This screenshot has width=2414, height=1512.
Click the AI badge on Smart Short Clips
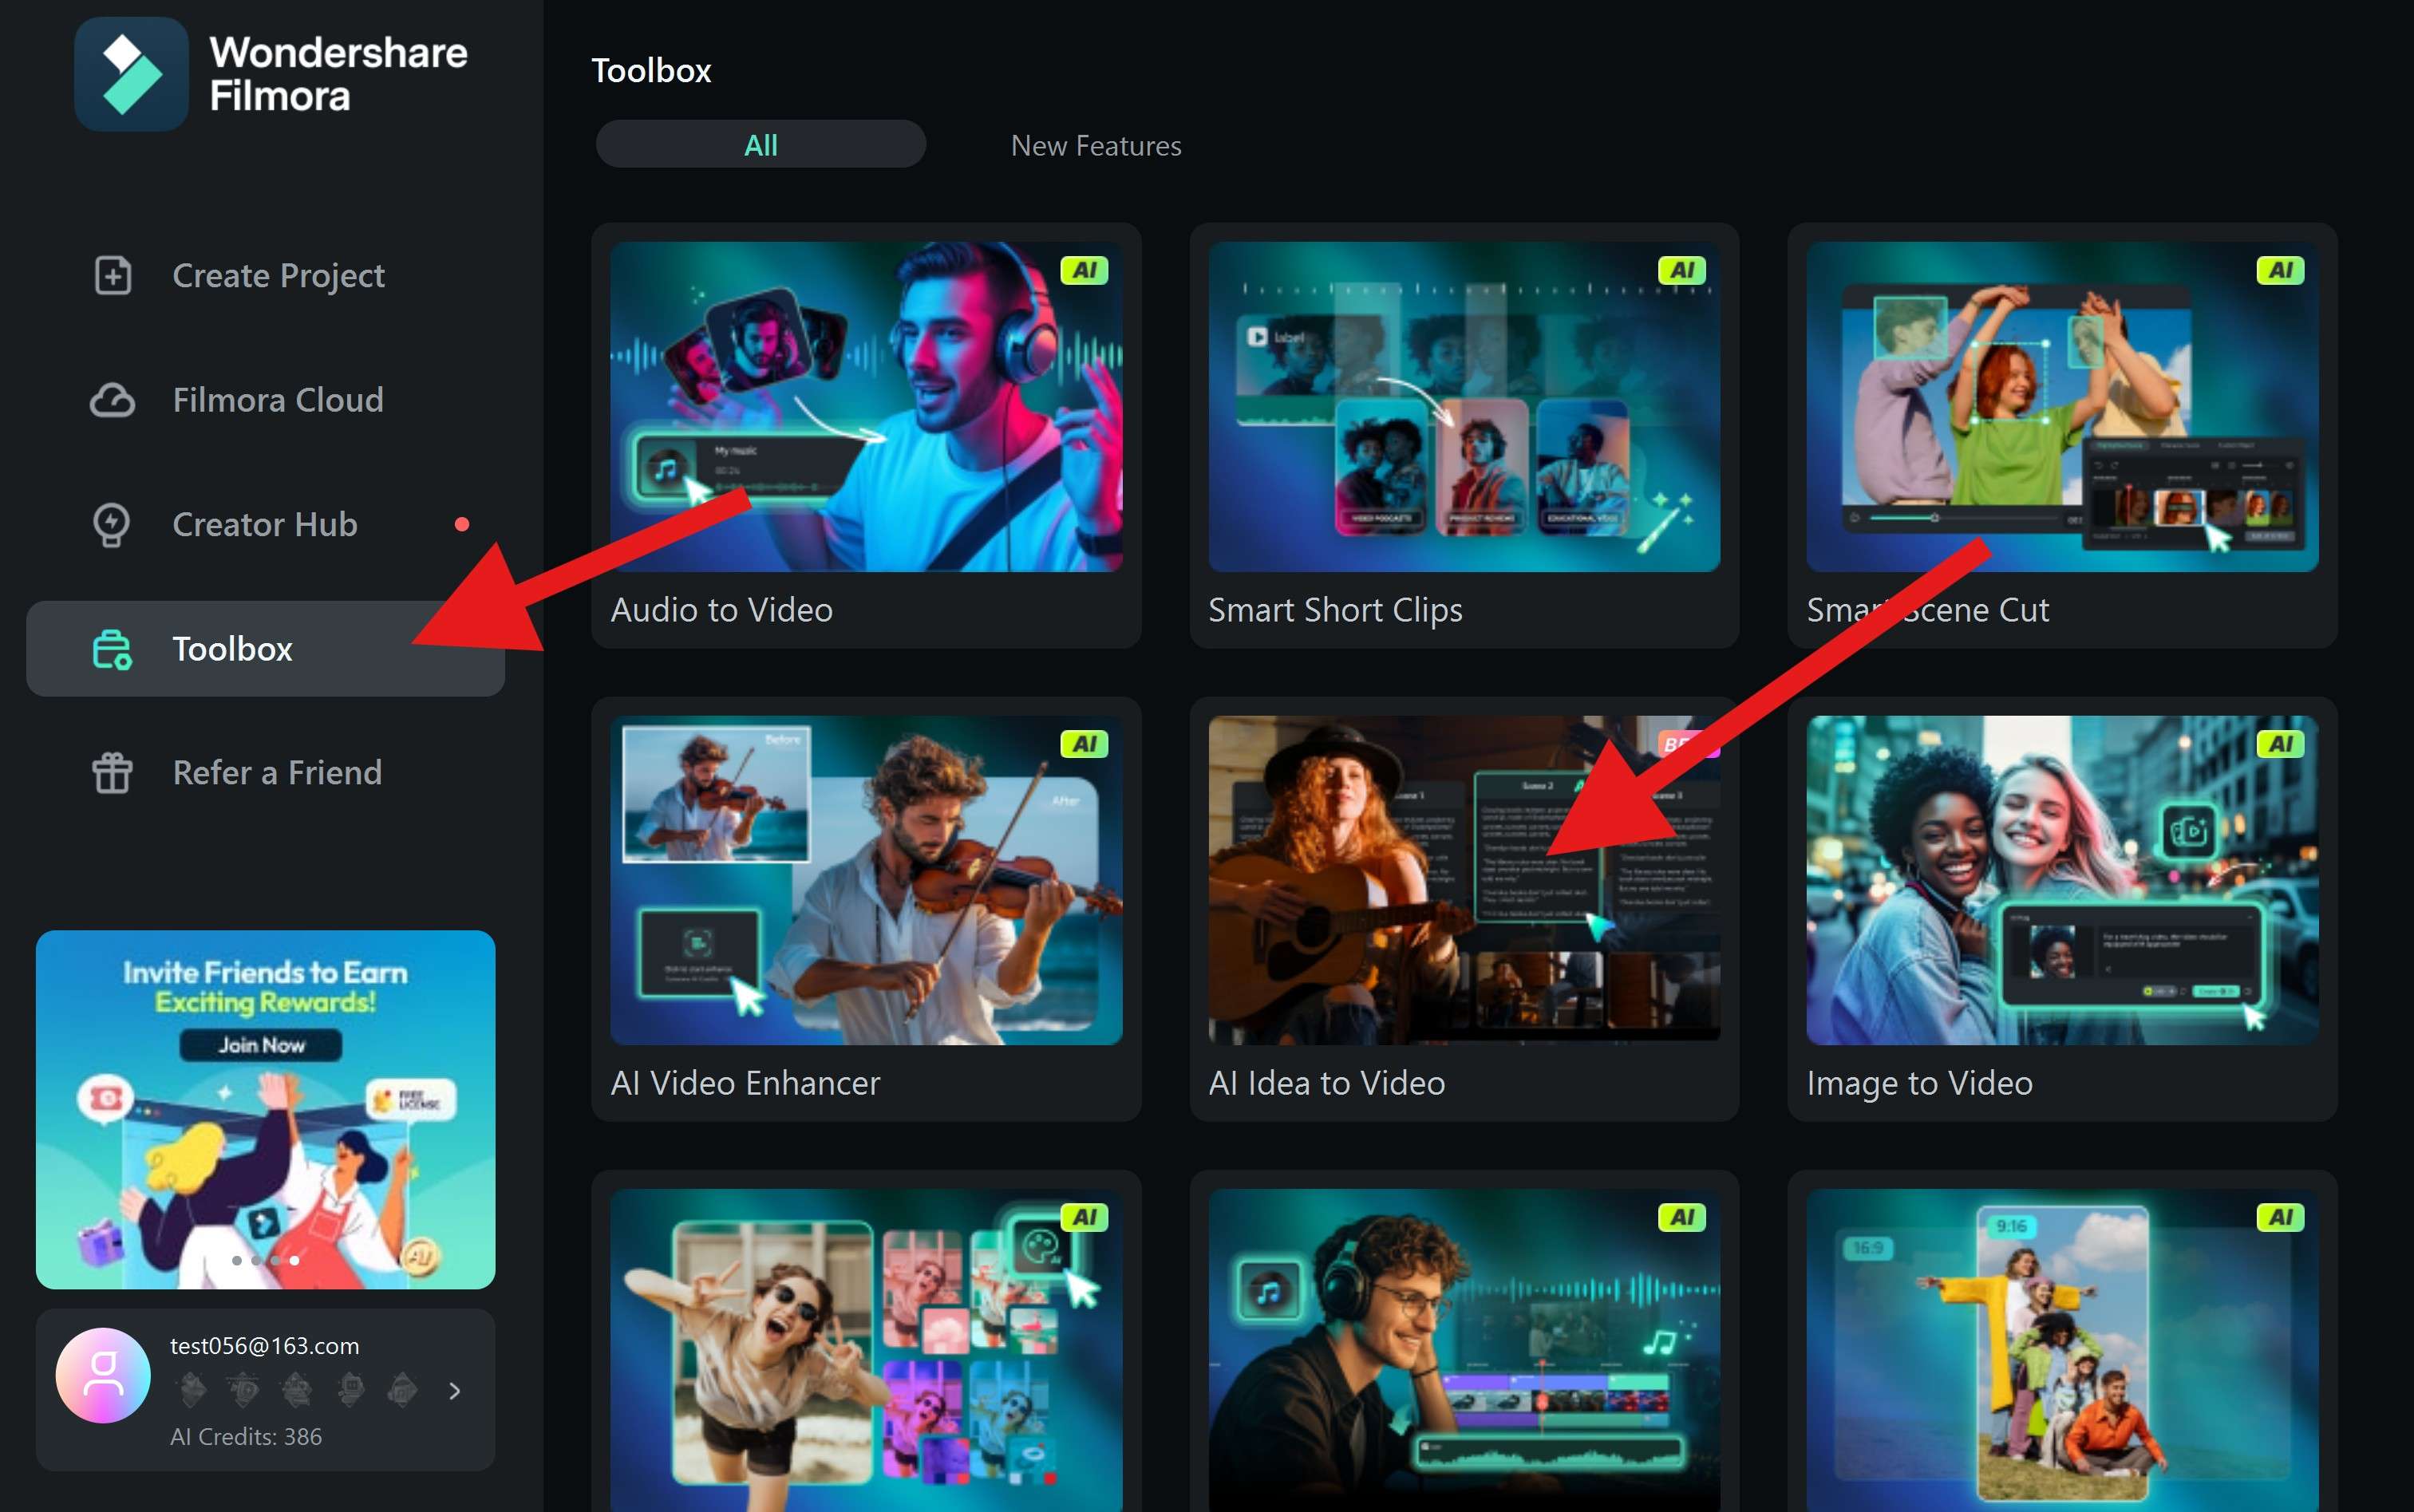click(x=1682, y=270)
